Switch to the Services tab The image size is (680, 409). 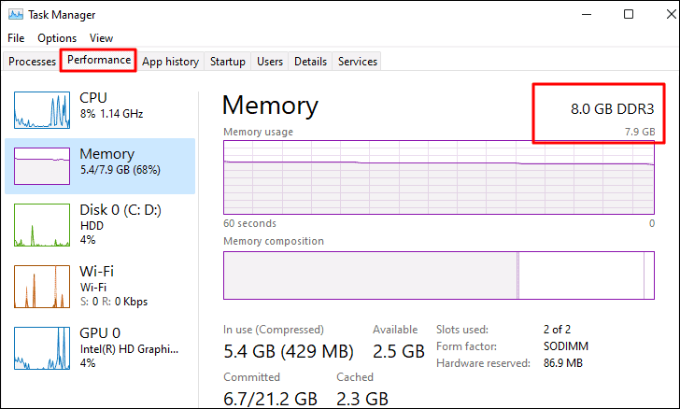358,61
